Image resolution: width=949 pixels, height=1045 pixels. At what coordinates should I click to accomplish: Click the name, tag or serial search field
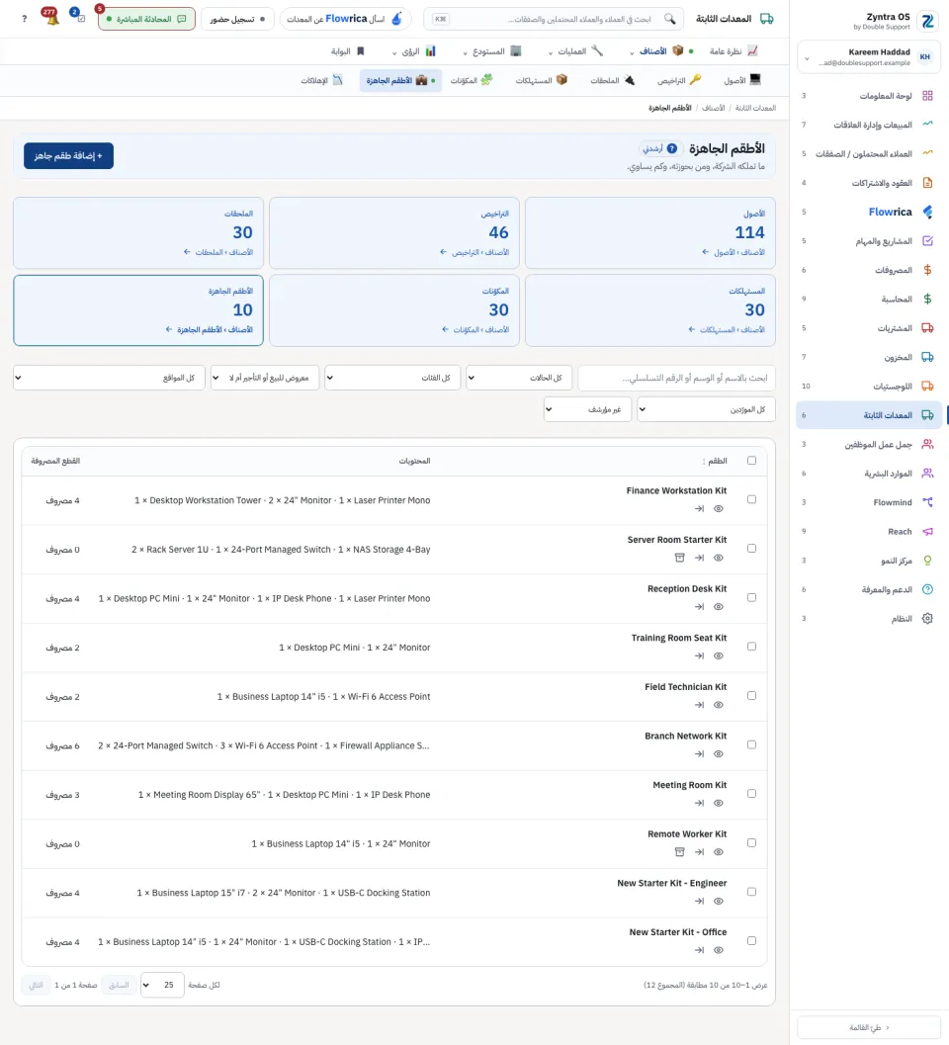tap(676, 378)
